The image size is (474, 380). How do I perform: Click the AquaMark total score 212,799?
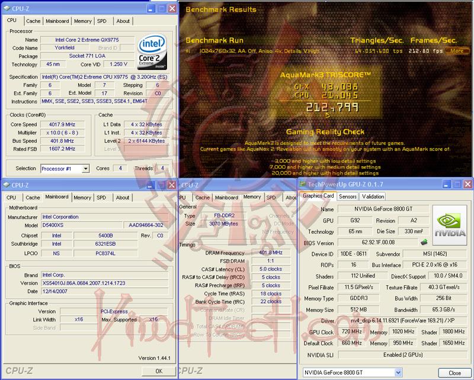point(332,107)
